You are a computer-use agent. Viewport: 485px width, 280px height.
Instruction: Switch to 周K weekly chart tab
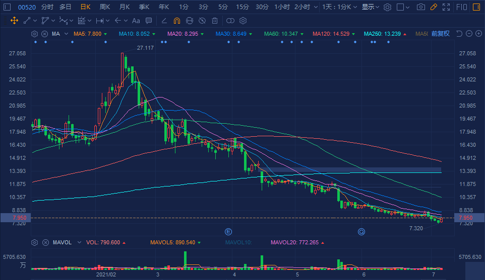point(105,7)
